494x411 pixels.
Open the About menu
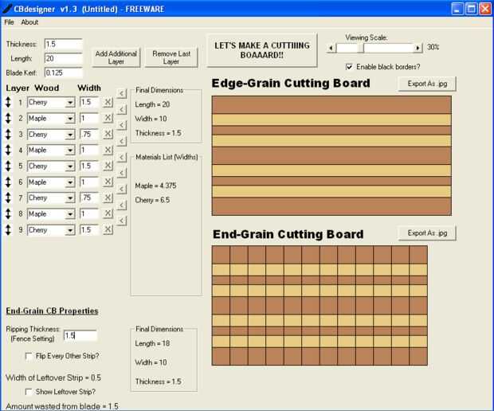(29, 22)
